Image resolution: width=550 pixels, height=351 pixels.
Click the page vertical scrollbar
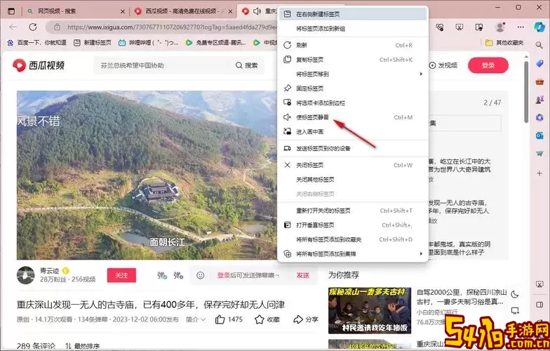[x=526, y=92]
